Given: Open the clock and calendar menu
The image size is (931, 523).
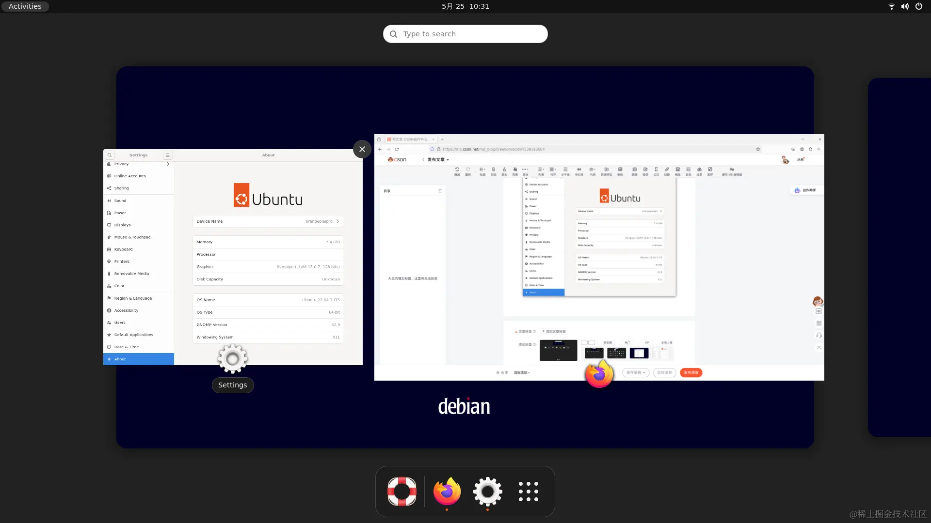Looking at the screenshot, I should click(465, 6).
